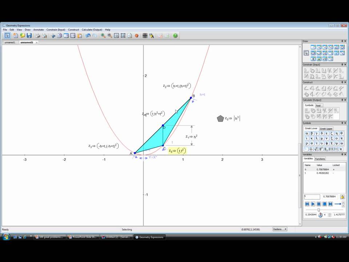Create a new document from toolbar
The height and width of the screenshot is (262, 349).
16,35
